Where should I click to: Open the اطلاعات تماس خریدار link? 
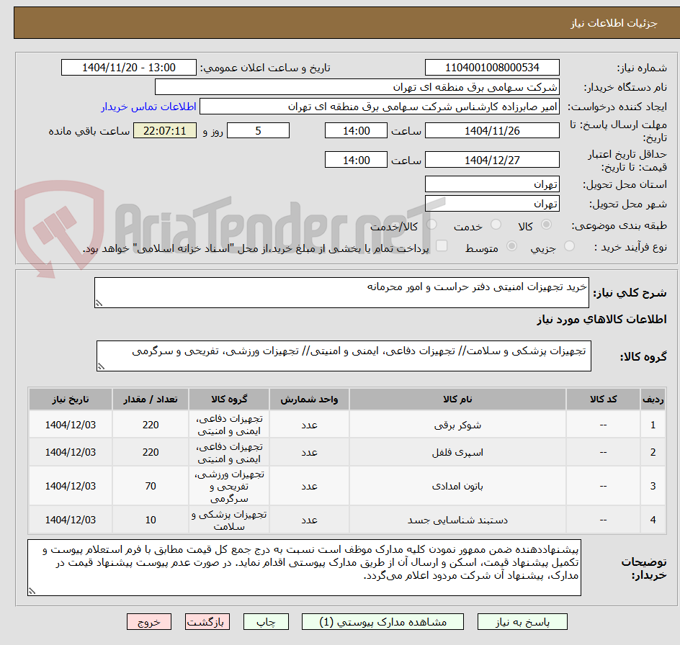pyautogui.click(x=148, y=107)
